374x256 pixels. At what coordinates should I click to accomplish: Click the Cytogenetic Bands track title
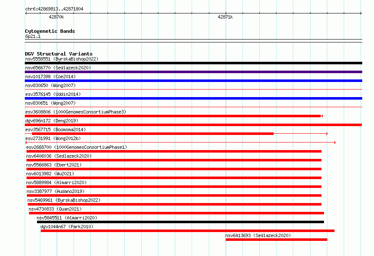50,31
